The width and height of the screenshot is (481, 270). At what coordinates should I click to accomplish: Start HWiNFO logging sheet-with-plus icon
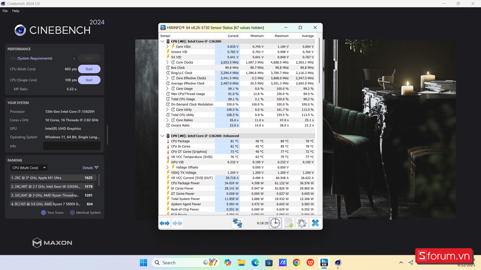coord(289,223)
